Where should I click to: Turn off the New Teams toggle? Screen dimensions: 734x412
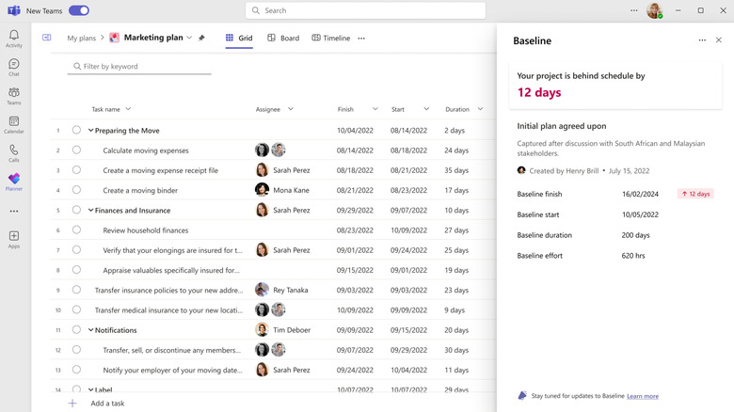coord(79,10)
